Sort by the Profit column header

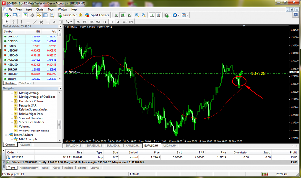[x=293, y=152]
